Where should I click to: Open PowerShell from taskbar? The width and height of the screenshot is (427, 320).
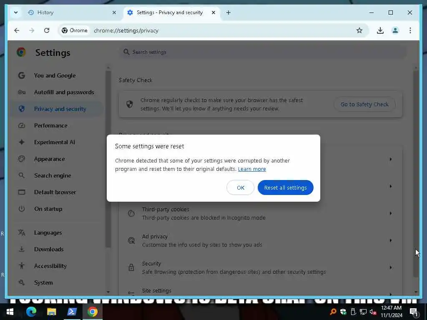(72, 312)
